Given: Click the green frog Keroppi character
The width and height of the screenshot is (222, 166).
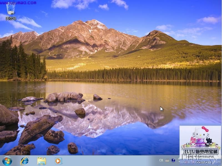Looking at the screenshot, I should point(188,145).
